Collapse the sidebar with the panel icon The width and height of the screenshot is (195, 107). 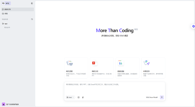coord(32,3)
